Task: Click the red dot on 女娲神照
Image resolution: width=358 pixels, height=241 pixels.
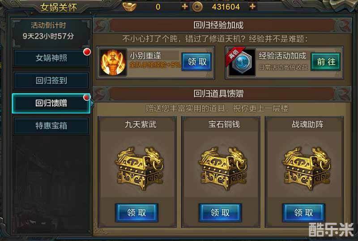Action: pyautogui.click(x=87, y=52)
